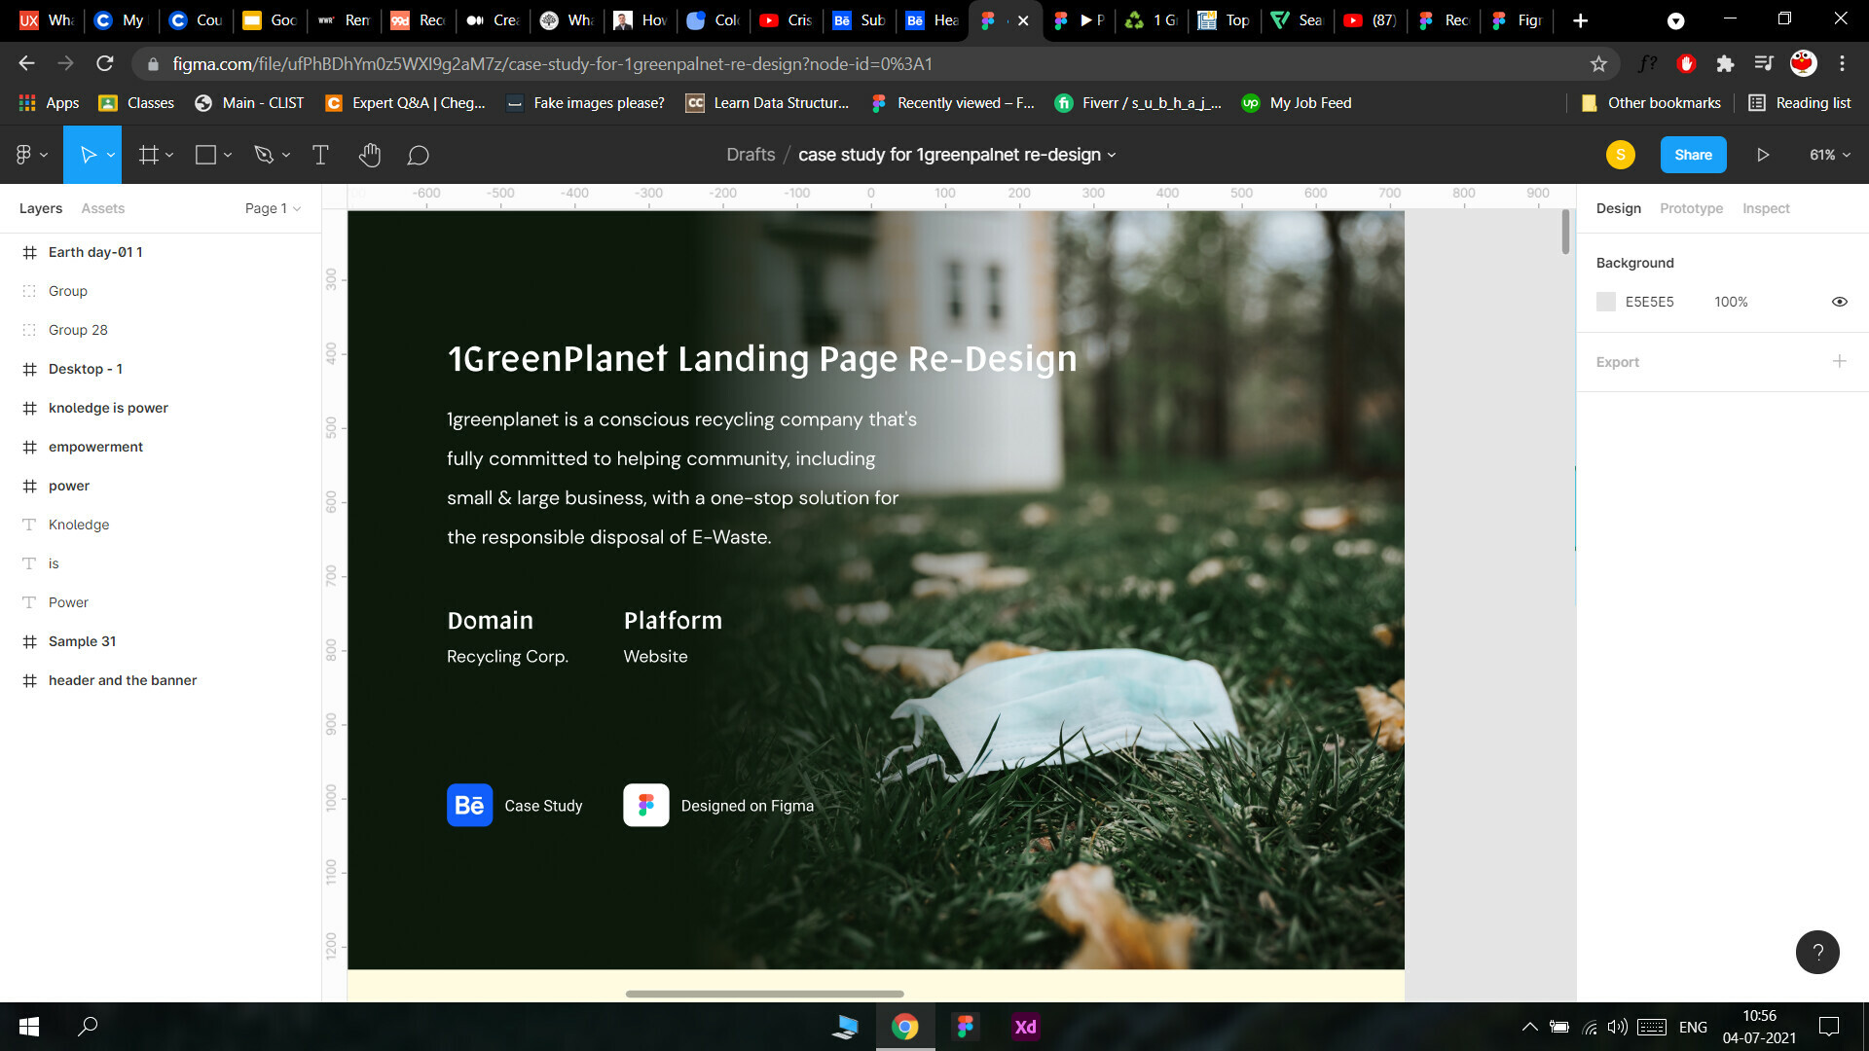The image size is (1869, 1051).
Task: Open the Assets panel
Action: click(102, 206)
